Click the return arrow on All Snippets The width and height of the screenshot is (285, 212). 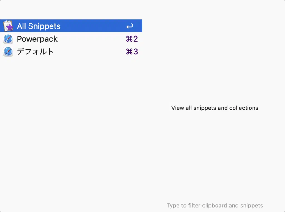(129, 26)
